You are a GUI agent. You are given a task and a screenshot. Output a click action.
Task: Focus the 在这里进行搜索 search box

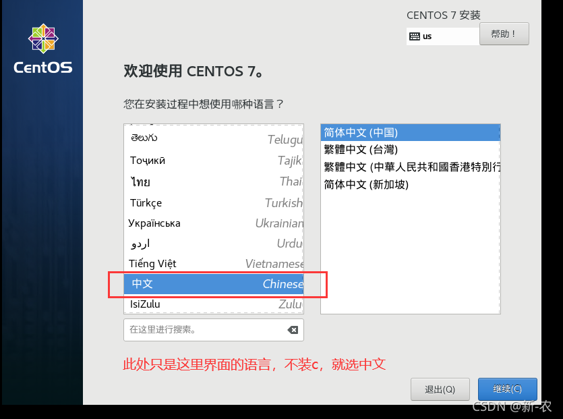point(213,330)
